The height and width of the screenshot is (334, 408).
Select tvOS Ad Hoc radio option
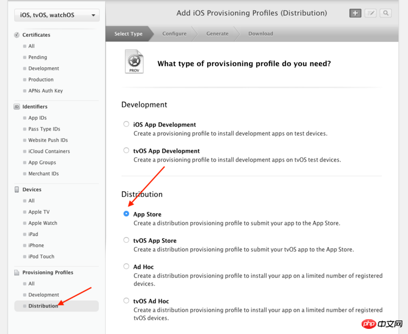tap(126, 301)
